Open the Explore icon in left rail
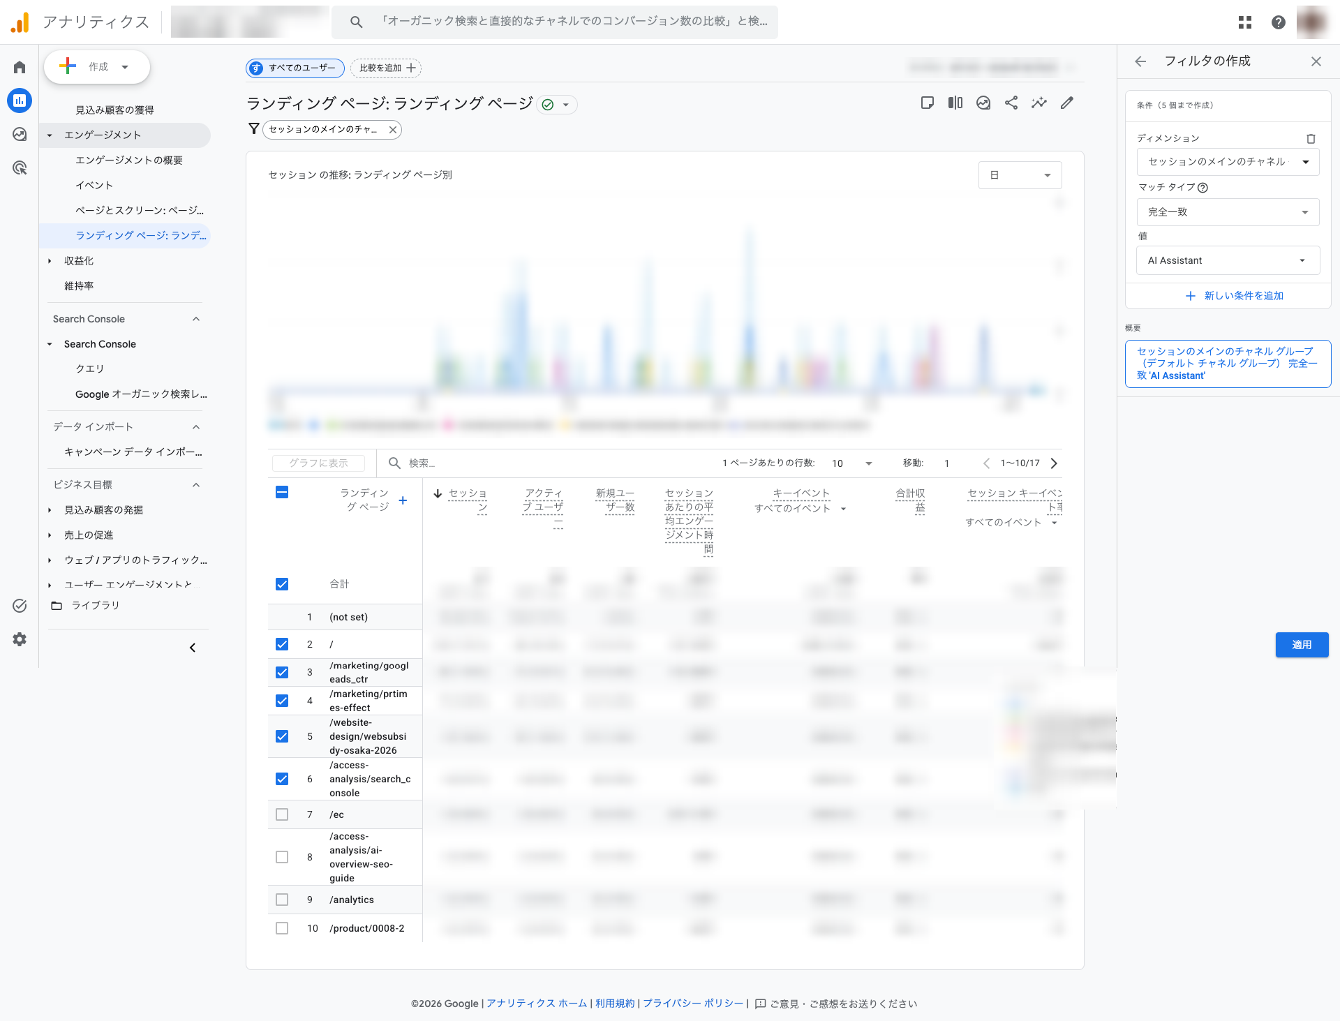The width and height of the screenshot is (1340, 1021). coord(20,134)
